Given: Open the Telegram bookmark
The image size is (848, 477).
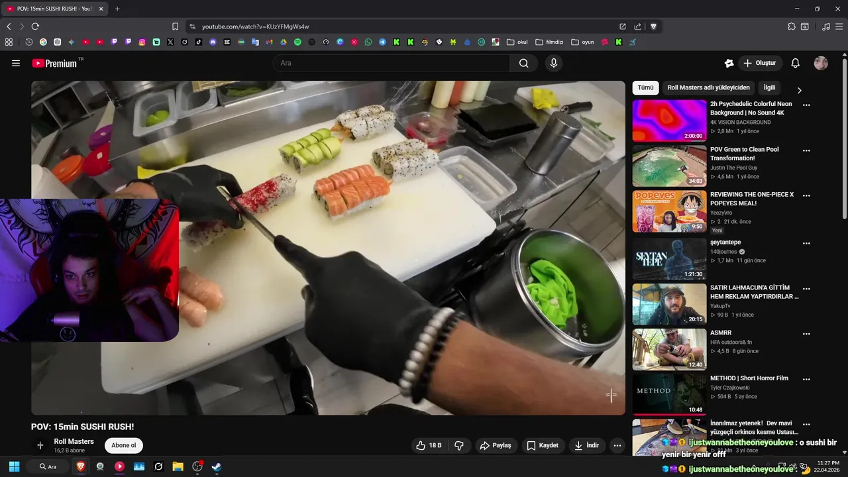Looking at the screenshot, I should pos(382,42).
